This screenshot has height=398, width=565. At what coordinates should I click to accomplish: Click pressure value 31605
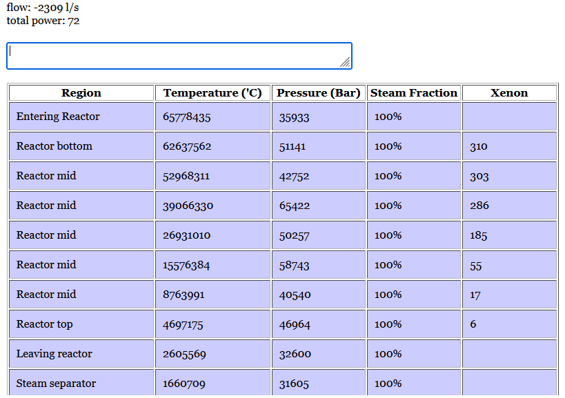click(294, 384)
